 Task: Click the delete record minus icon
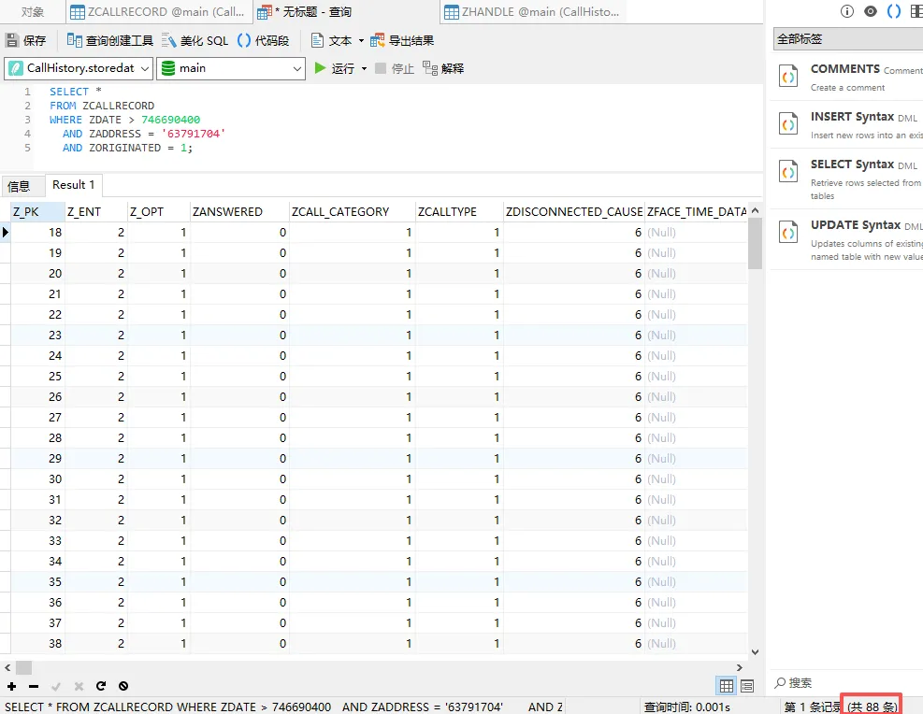tap(34, 686)
